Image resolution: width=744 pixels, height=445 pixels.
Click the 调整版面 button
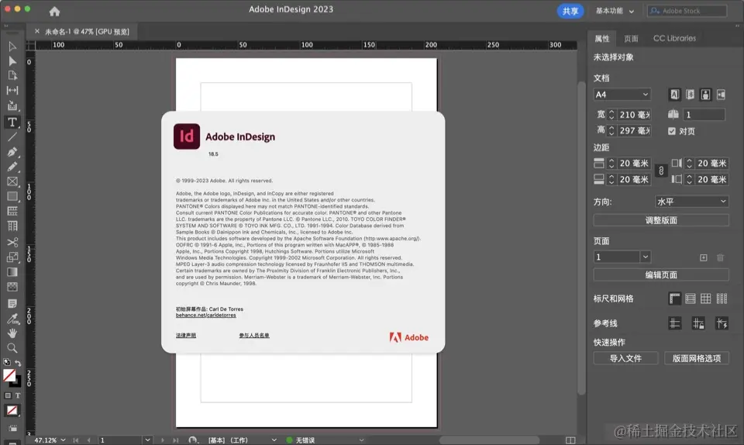coord(661,220)
